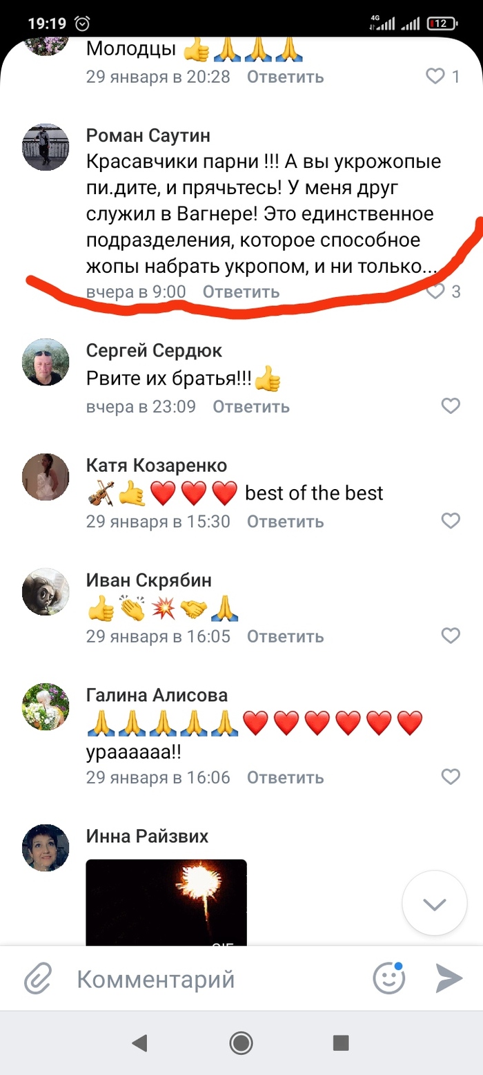483x1075 pixels.
Task: Jump down using the round chevron button
Action: (435, 903)
